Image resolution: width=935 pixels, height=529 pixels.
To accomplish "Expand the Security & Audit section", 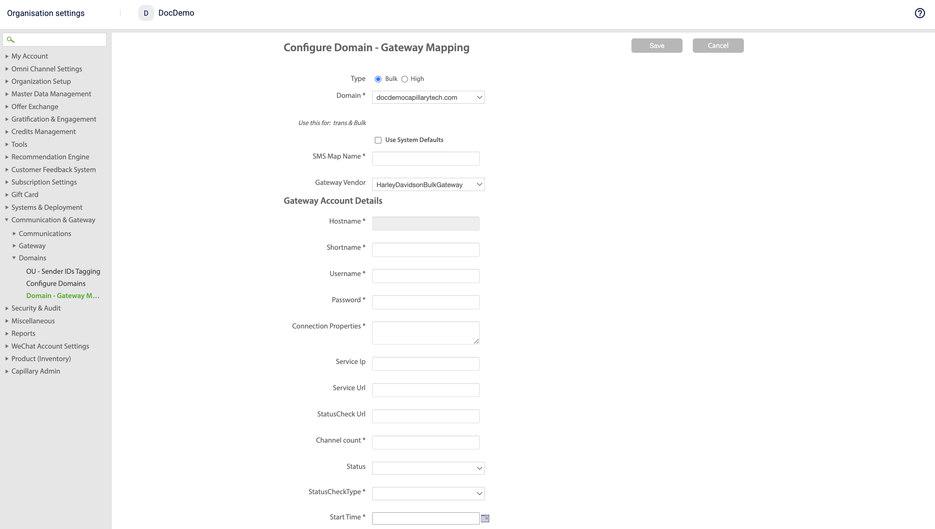I will pyautogui.click(x=36, y=308).
